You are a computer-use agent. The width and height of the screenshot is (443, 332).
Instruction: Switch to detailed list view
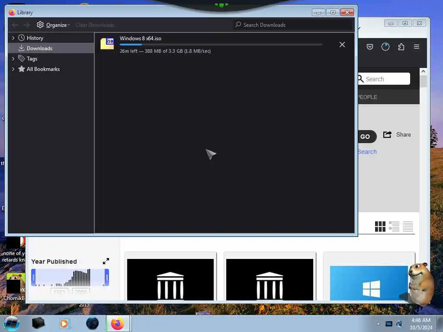(x=394, y=227)
